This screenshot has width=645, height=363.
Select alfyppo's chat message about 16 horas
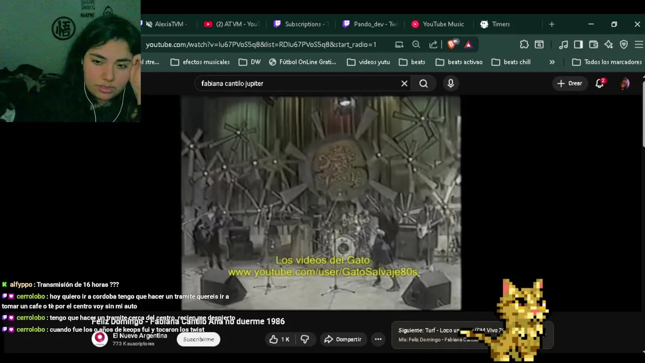(x=60, y=285)
